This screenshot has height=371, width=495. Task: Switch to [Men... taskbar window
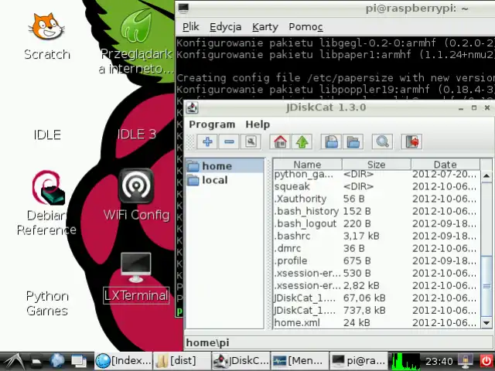pos(299,361)
